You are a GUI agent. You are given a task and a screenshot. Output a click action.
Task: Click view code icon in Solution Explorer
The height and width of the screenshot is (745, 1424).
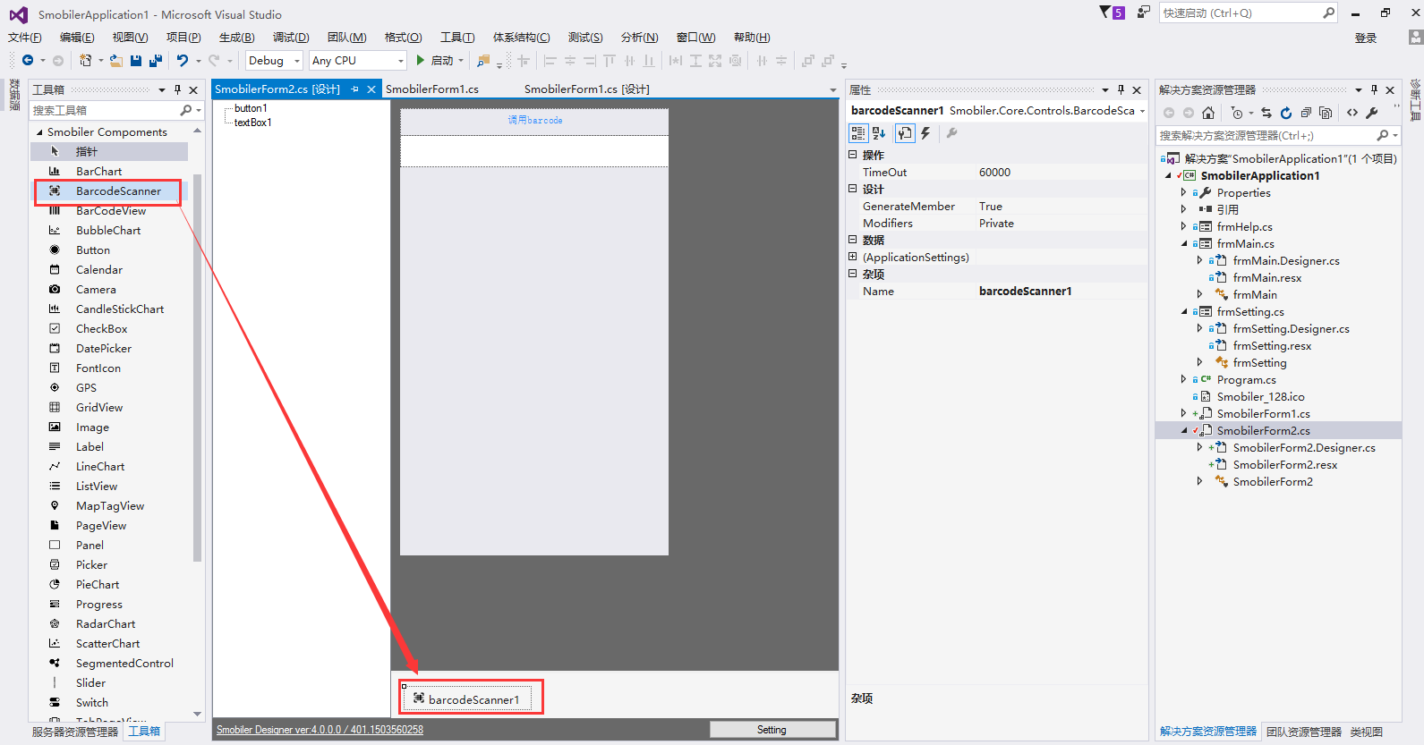coord(1352,113)
